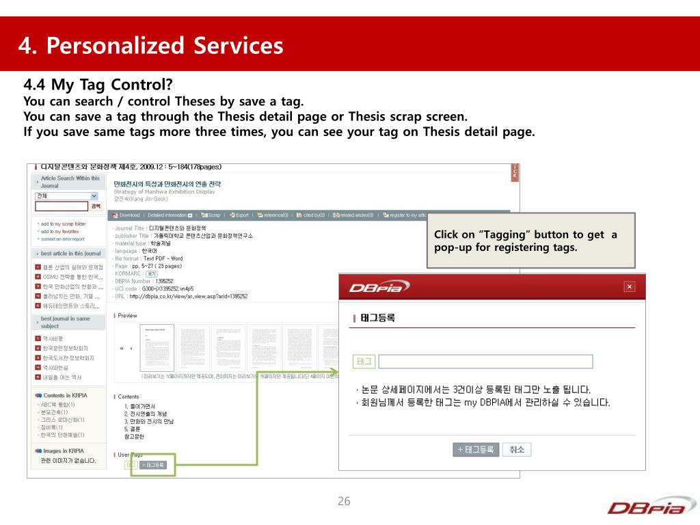The image size is (700, 525).
Task: Click the Contents in KRPIA icon
Action: tap(38, 396)
